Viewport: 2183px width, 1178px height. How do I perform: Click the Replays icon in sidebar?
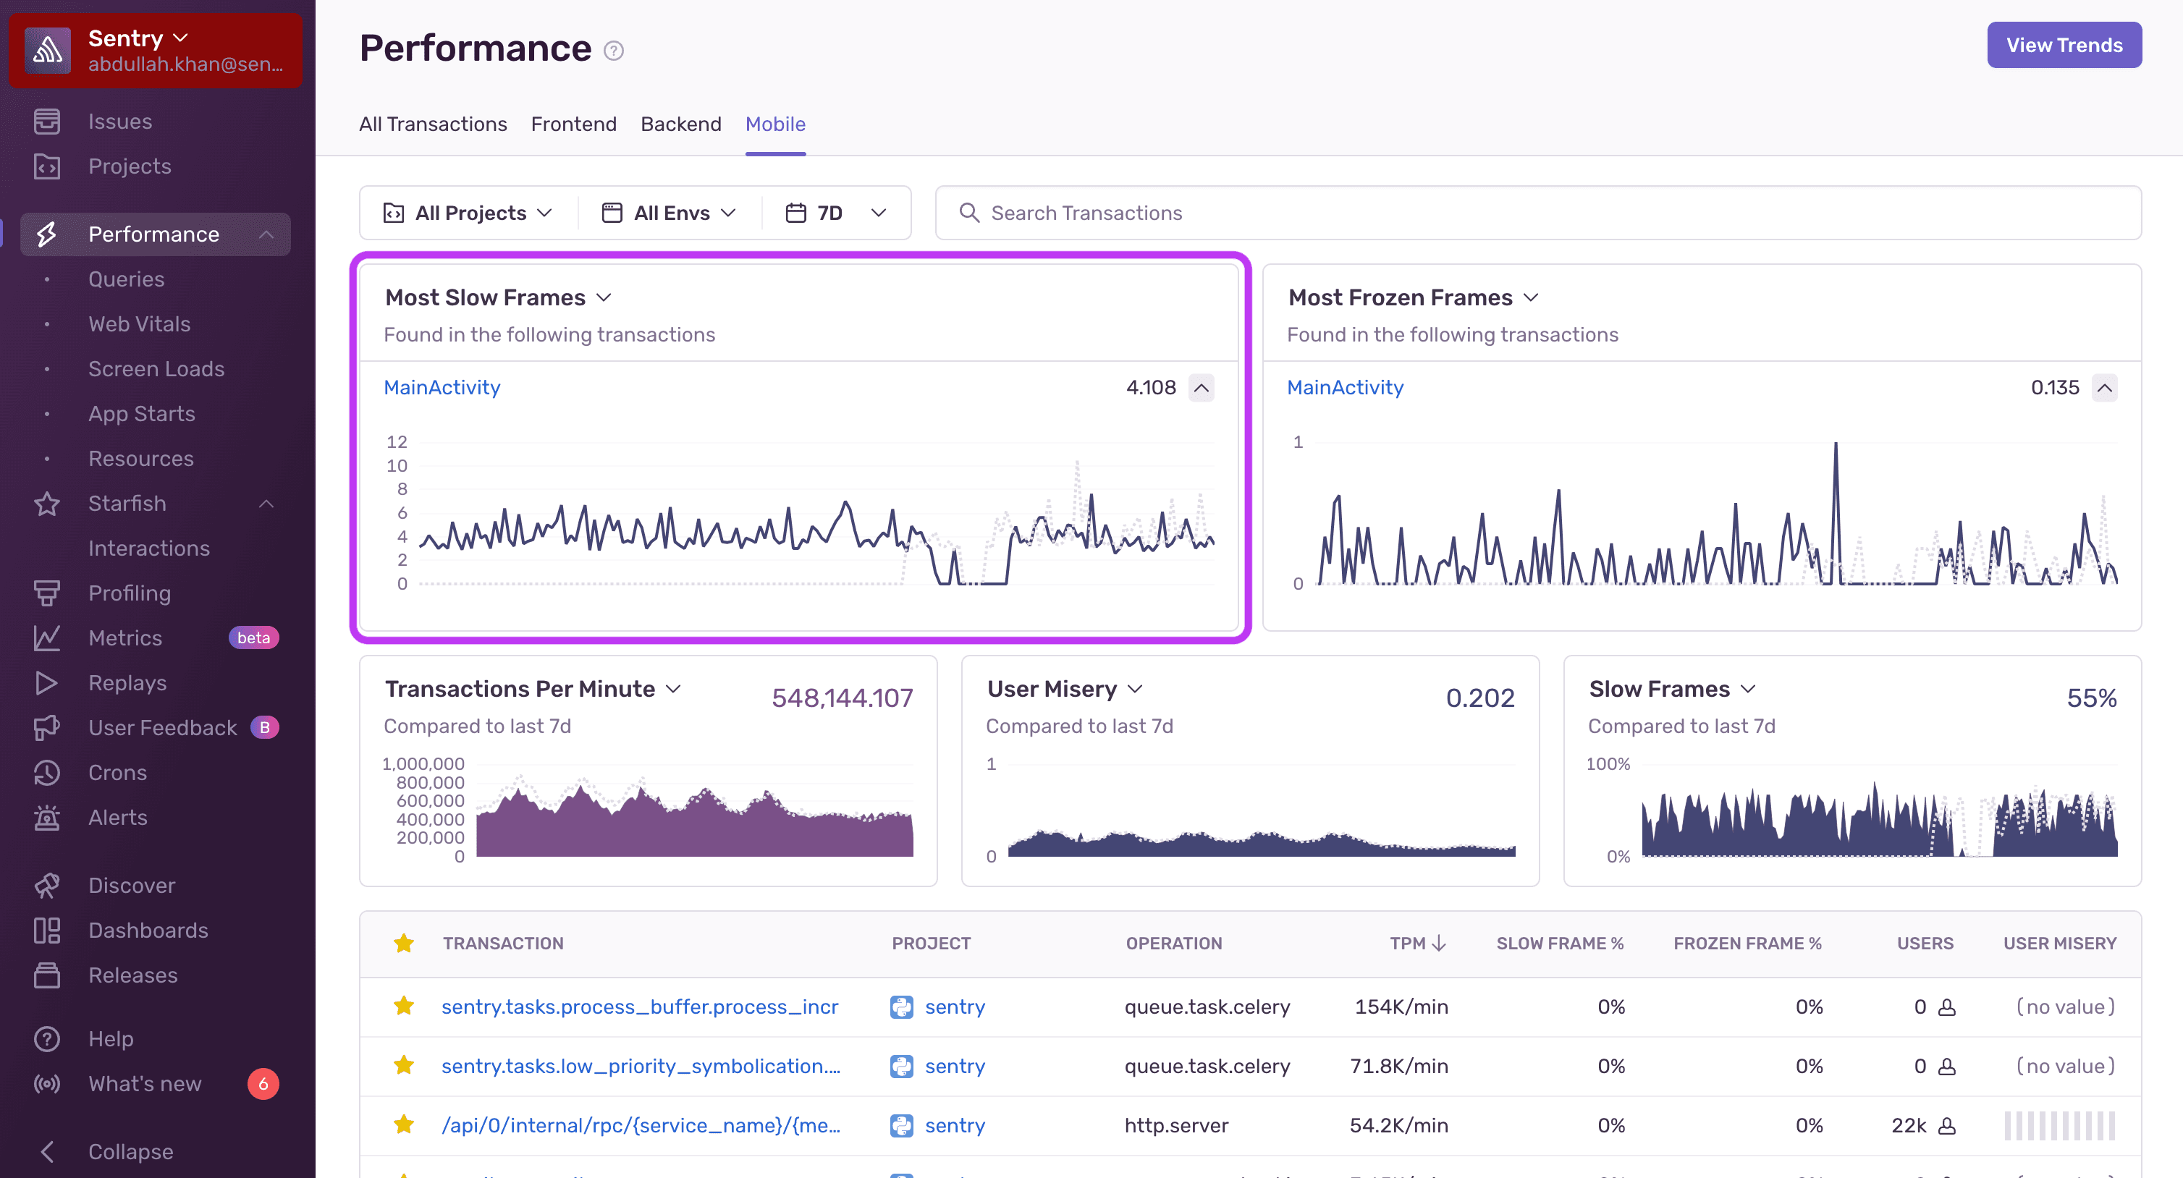coord(48,682)
